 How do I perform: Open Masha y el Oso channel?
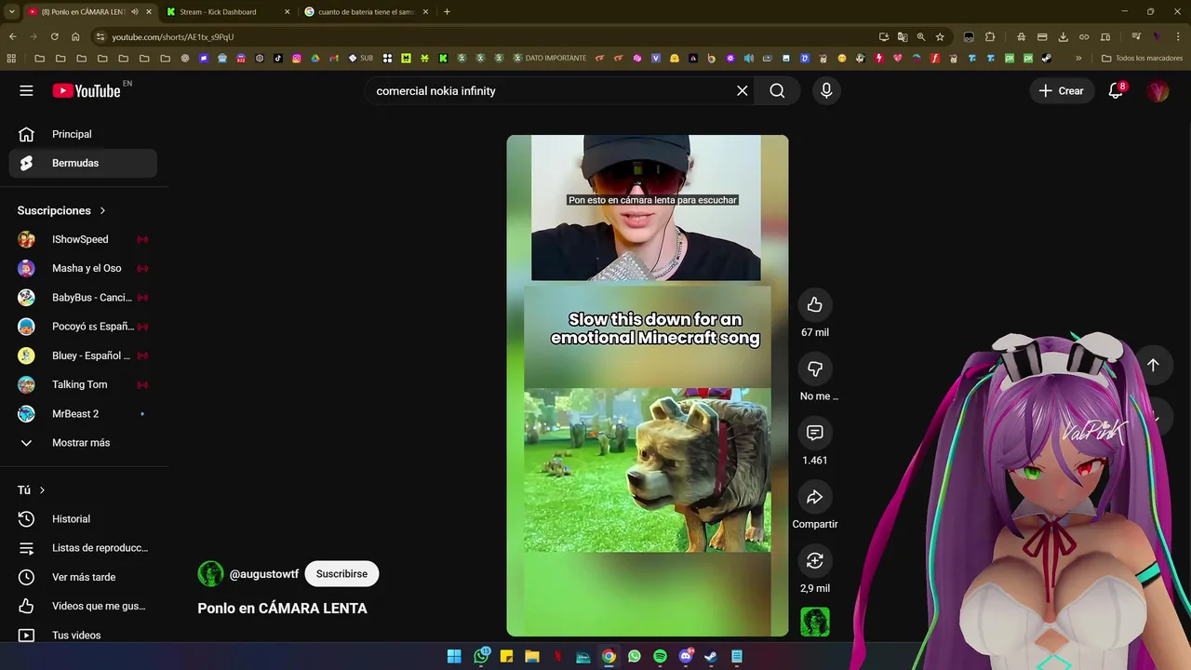[x=84, y=268]
